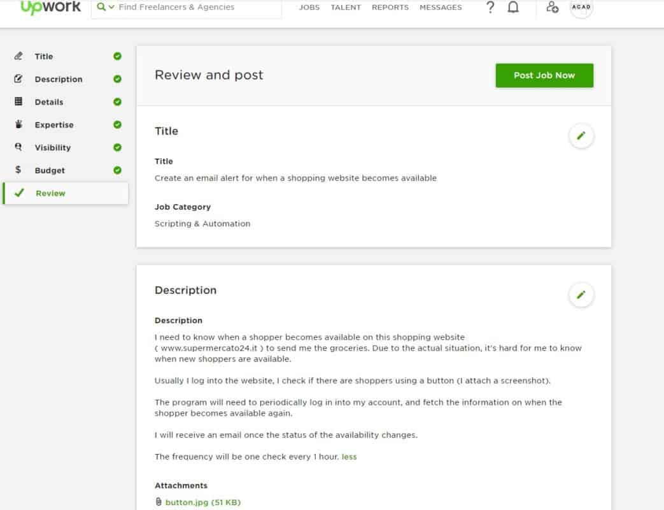This screenshot has width=664, height=510.
Task: Go to the REPORTS menu
Action: point(390,8)
